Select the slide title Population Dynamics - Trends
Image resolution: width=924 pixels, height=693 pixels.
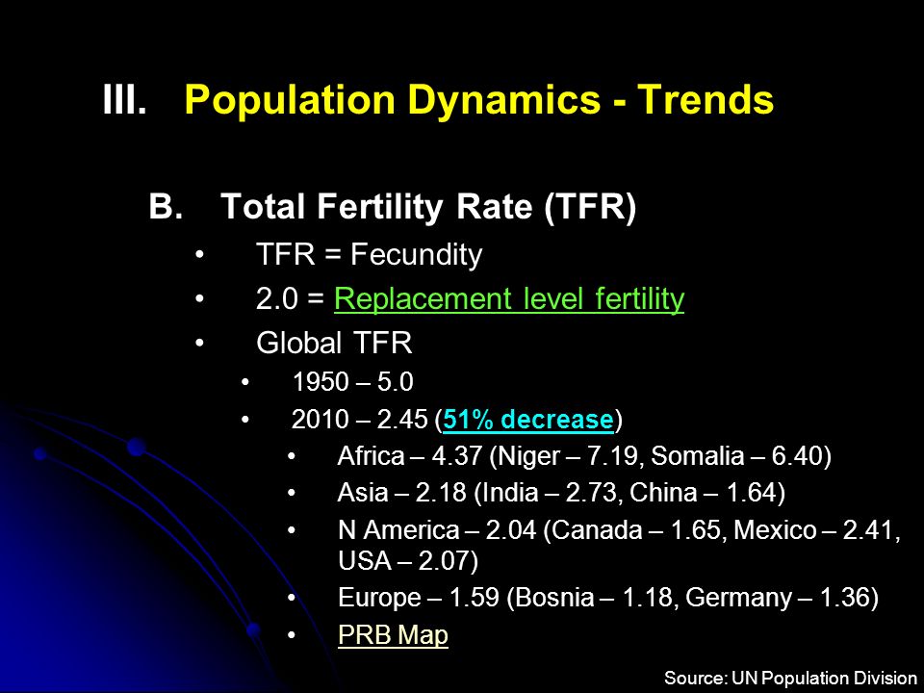point(478,99)
